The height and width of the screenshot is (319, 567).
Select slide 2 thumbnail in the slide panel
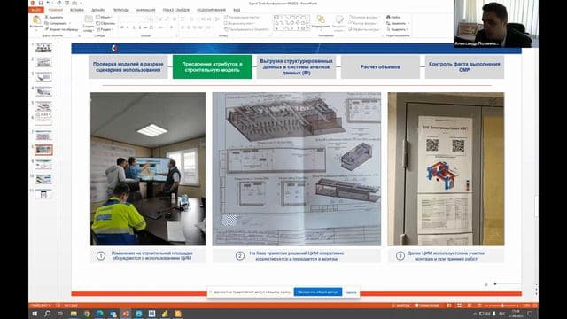(43, 62)
